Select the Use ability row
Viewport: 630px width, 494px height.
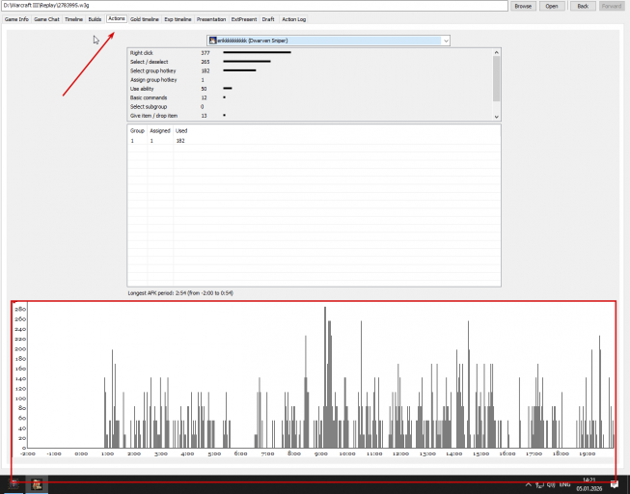tap(310, 89)
